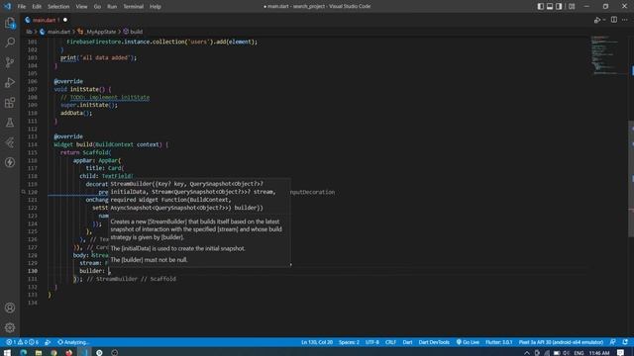The image size is (634, 356).
Task: Open the Accounts menu in the activity bar
Action: point(10,308)
